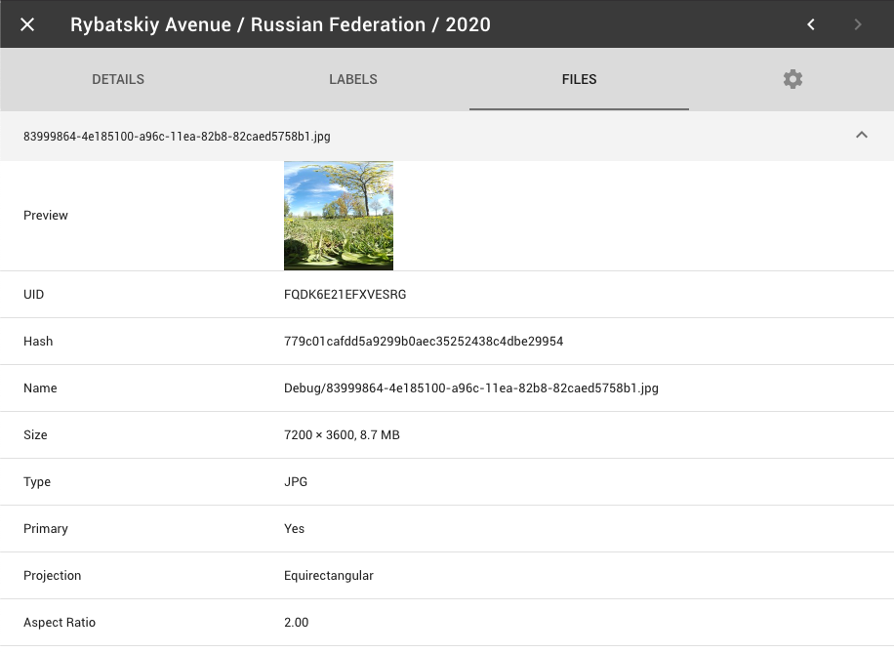The height and width of the screenshot is (653, 894).
Task: Click the file hash value
Action: pos(423,341)
